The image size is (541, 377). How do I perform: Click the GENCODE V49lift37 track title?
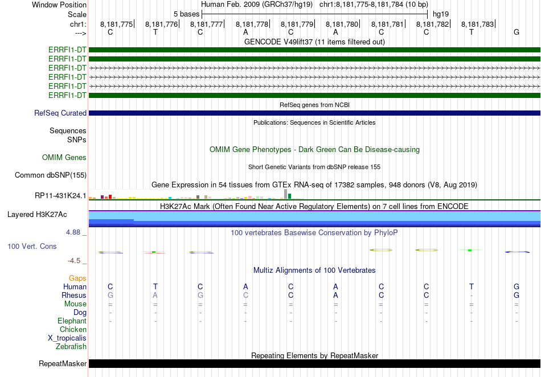314,42
